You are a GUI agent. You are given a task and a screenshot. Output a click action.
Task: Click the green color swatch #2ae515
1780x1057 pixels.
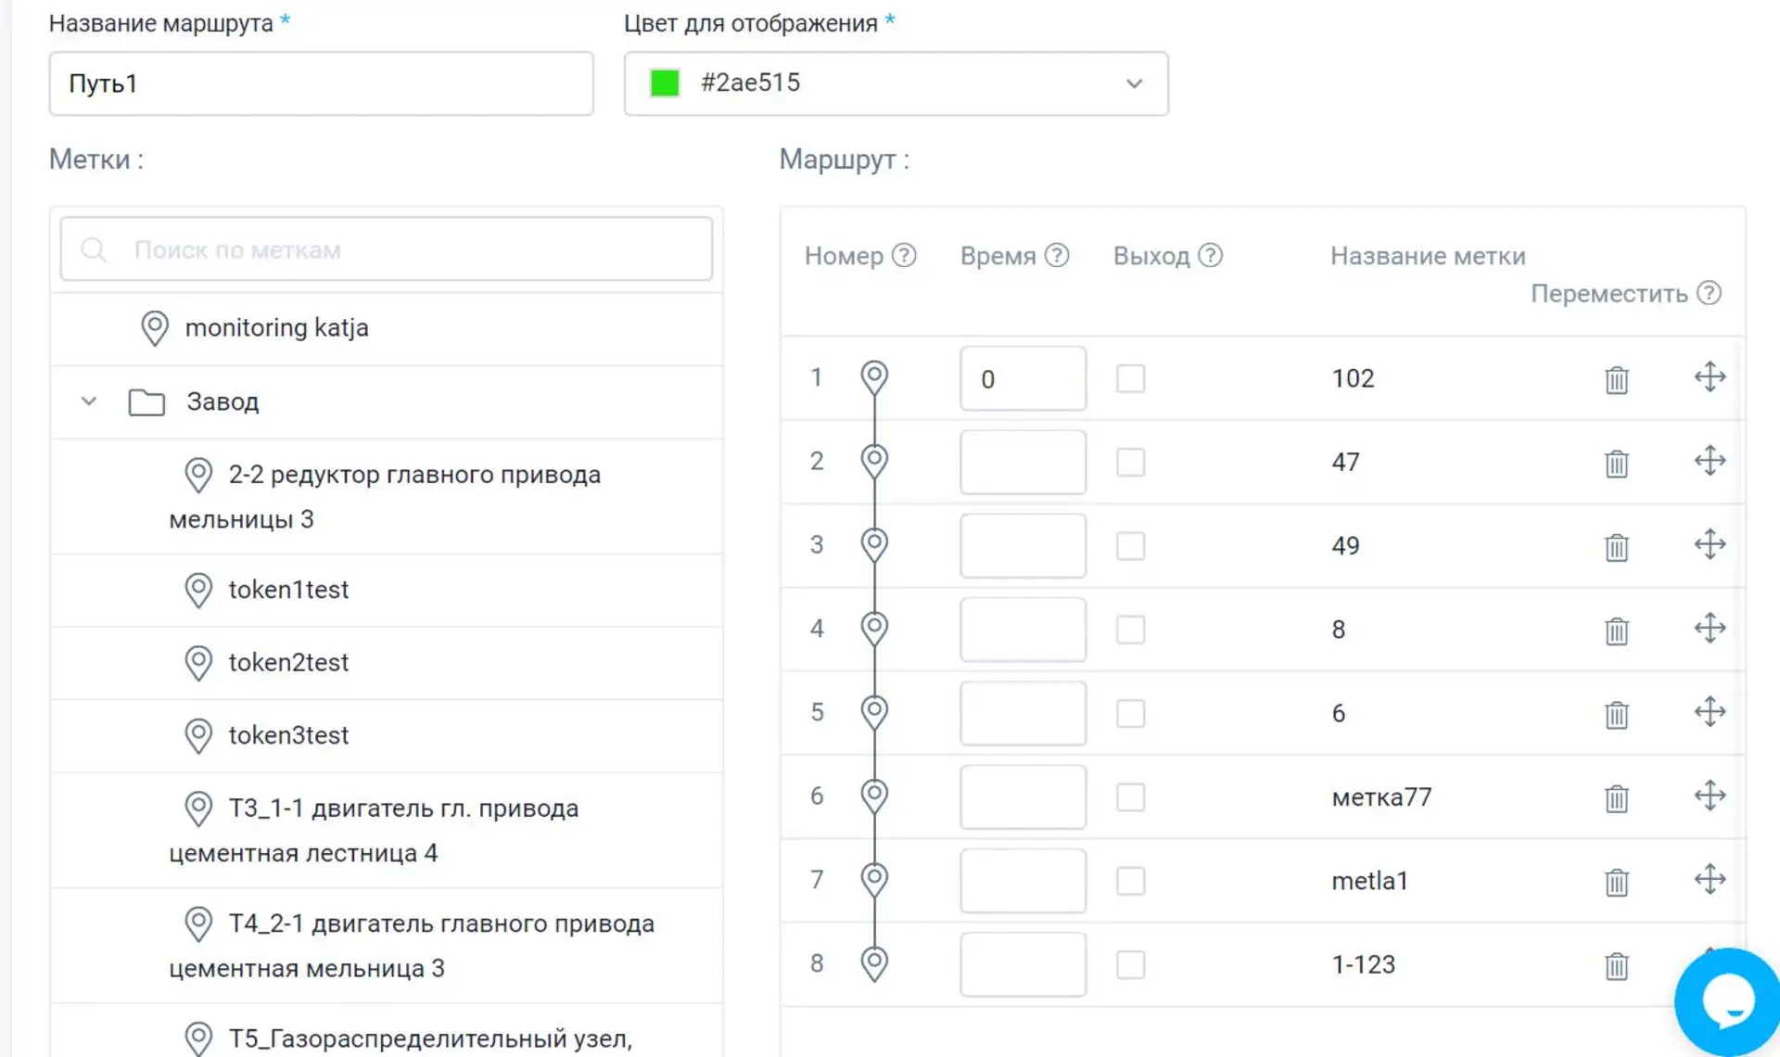tap(665, 83)
